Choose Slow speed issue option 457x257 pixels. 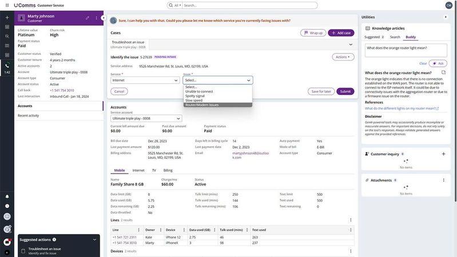[217, 101]
